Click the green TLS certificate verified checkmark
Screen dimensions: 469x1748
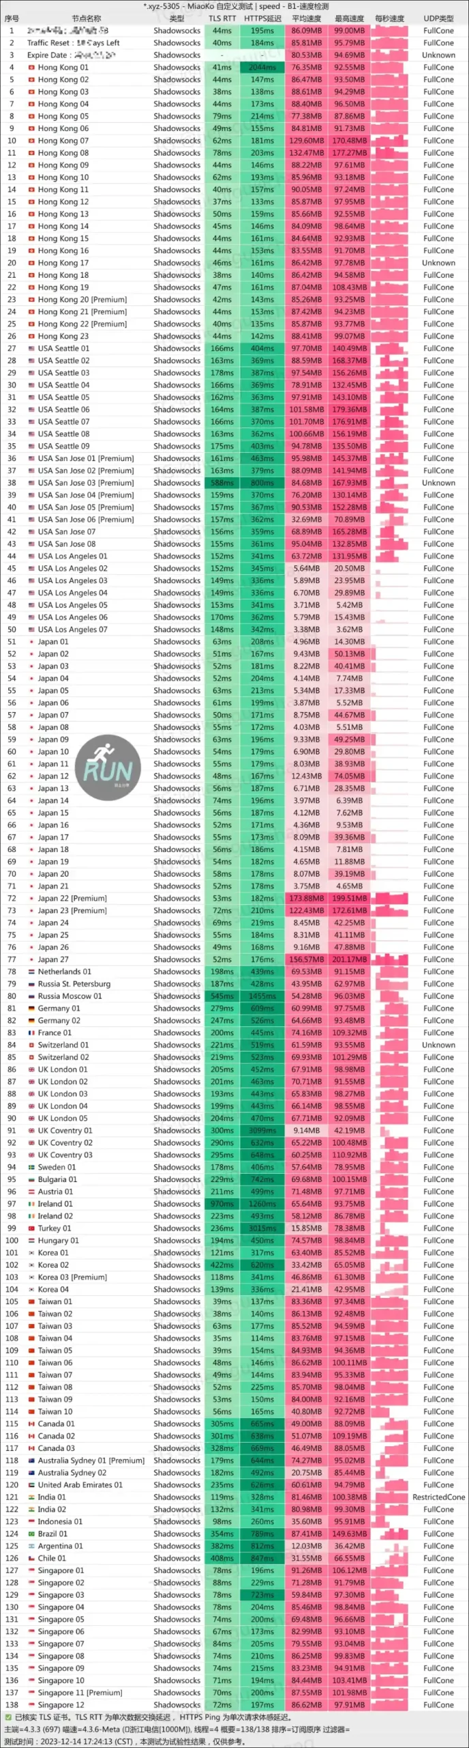[x=8, y=1717]
